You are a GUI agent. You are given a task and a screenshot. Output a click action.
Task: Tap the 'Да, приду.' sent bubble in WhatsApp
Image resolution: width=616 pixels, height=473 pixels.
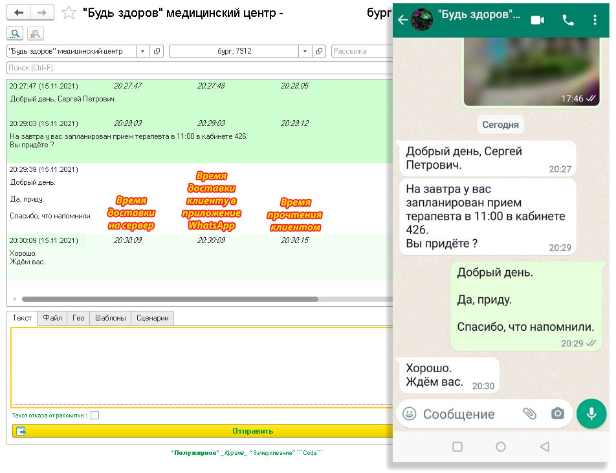[527, 306]
